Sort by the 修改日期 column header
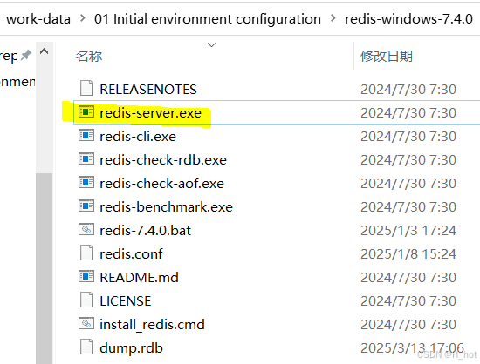 pyautogui.click(x=387, y=57)
